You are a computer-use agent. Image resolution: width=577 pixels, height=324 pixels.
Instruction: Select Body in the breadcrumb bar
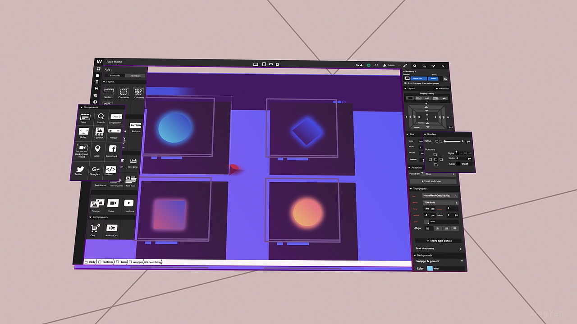(92, 261)
